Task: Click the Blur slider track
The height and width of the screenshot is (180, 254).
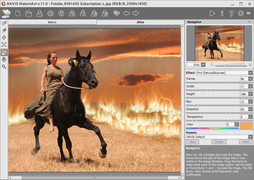Action: (x=219, y=105)
